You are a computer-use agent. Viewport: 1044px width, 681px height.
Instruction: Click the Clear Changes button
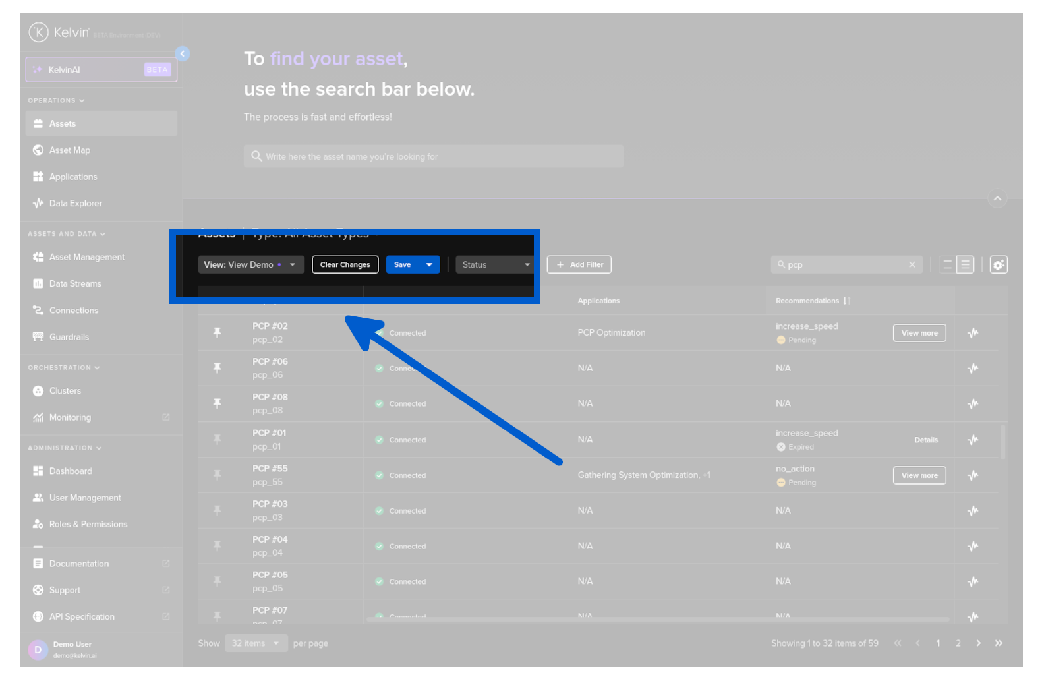coord(345,265)
